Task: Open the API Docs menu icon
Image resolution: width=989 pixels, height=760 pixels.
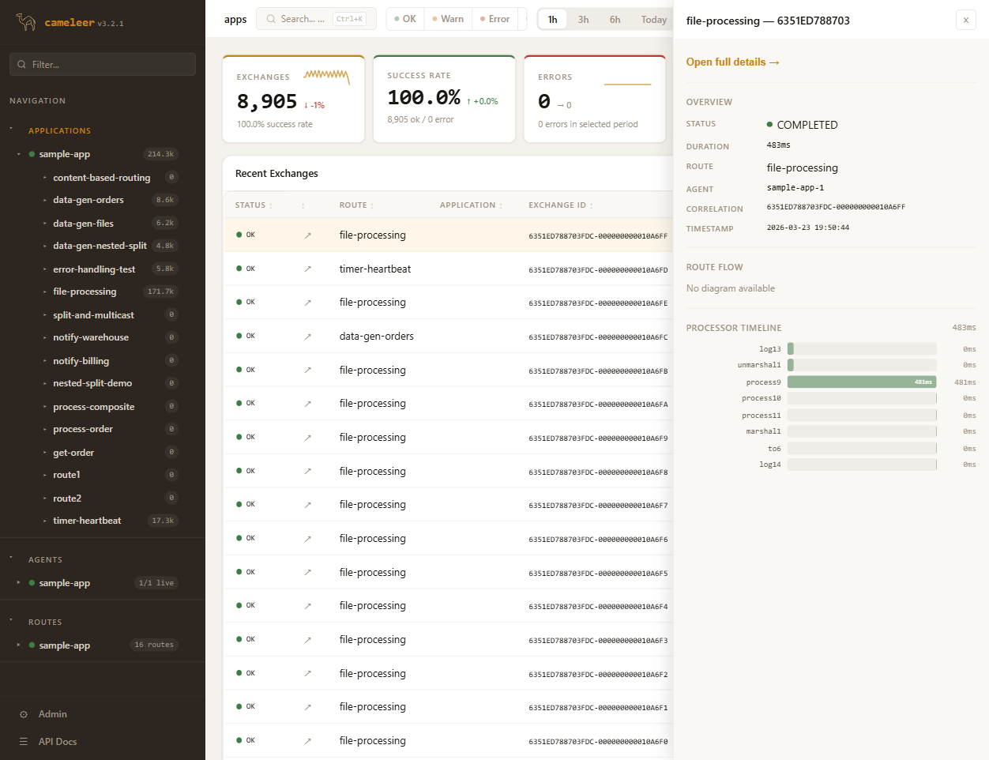Action: (x=24, y=742)
